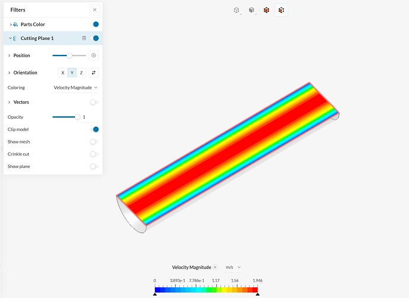Collapse the Cutting Plane 1 section
Screen dimensions: 409x298
pos(10,38)
